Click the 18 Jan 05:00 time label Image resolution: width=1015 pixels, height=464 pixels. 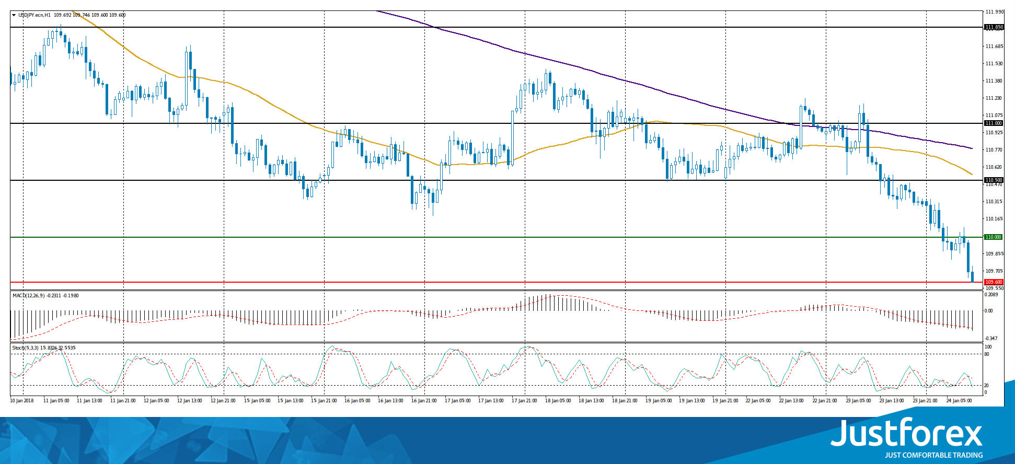point(558,401)
